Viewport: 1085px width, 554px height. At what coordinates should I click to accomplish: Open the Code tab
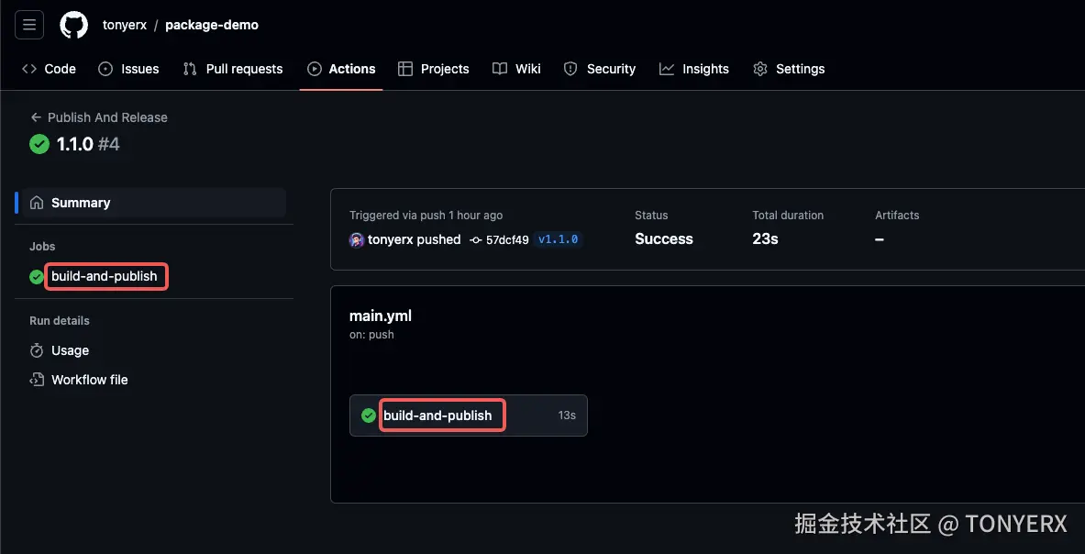49,69
